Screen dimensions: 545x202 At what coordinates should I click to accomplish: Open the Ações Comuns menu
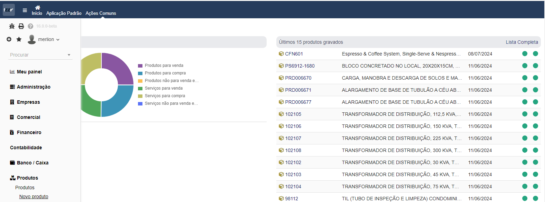(101, 13)
